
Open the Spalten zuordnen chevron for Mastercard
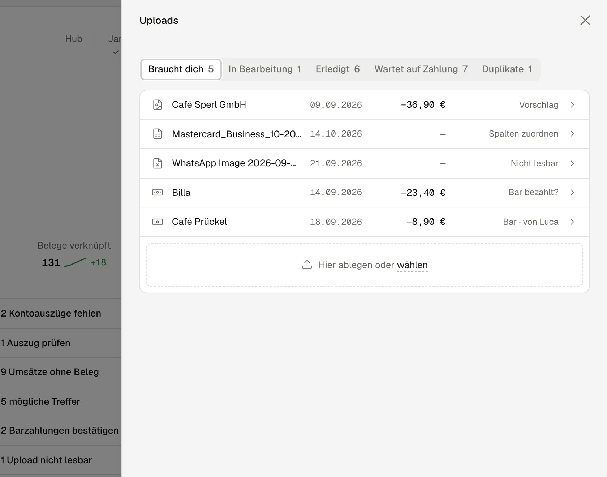(x=572, y=134)
